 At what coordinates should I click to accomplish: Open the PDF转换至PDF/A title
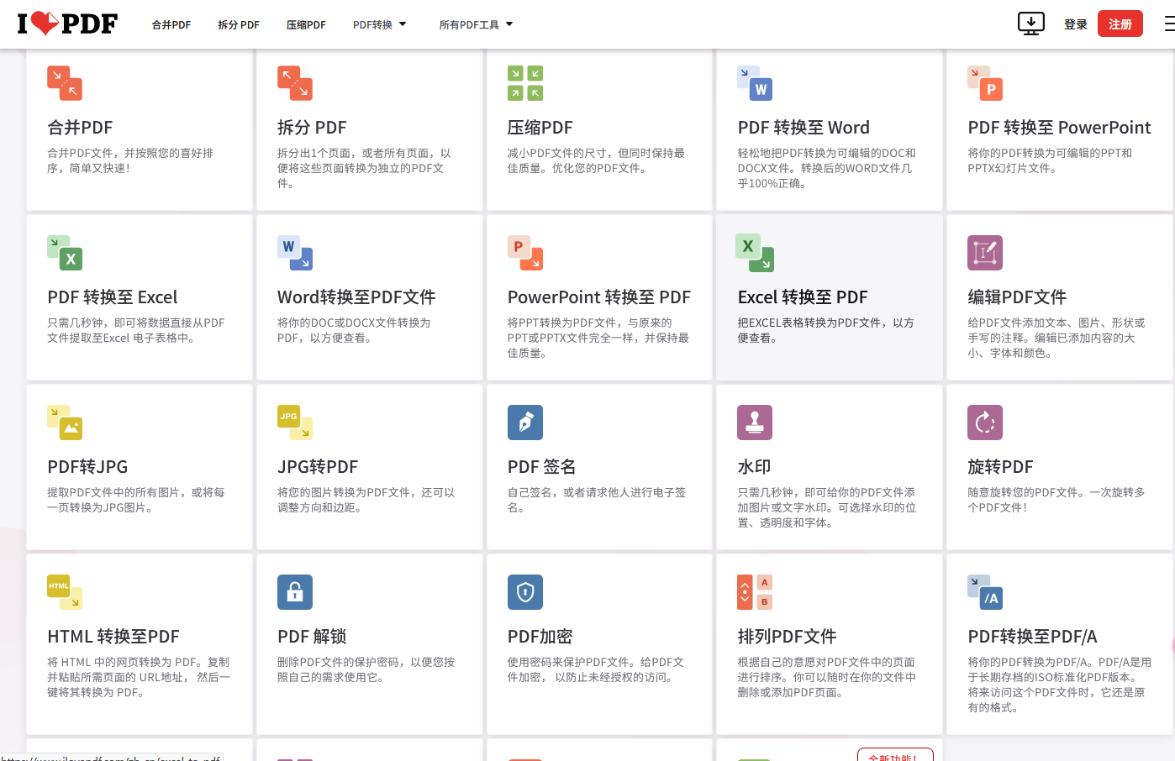coord(1032,637)
